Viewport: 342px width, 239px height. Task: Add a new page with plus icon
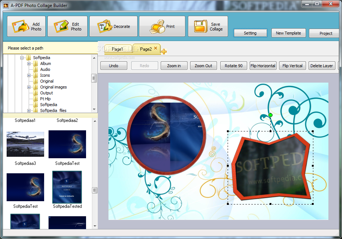pyautogui.click(x=164, y=51)
